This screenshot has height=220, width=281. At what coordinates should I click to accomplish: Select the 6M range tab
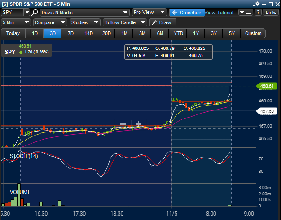[160, 33]
